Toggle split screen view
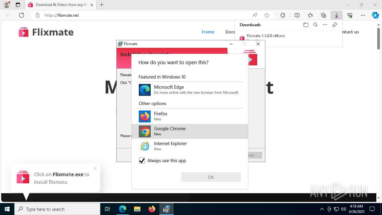The image size is (382, 215). [x=297, y=15]
